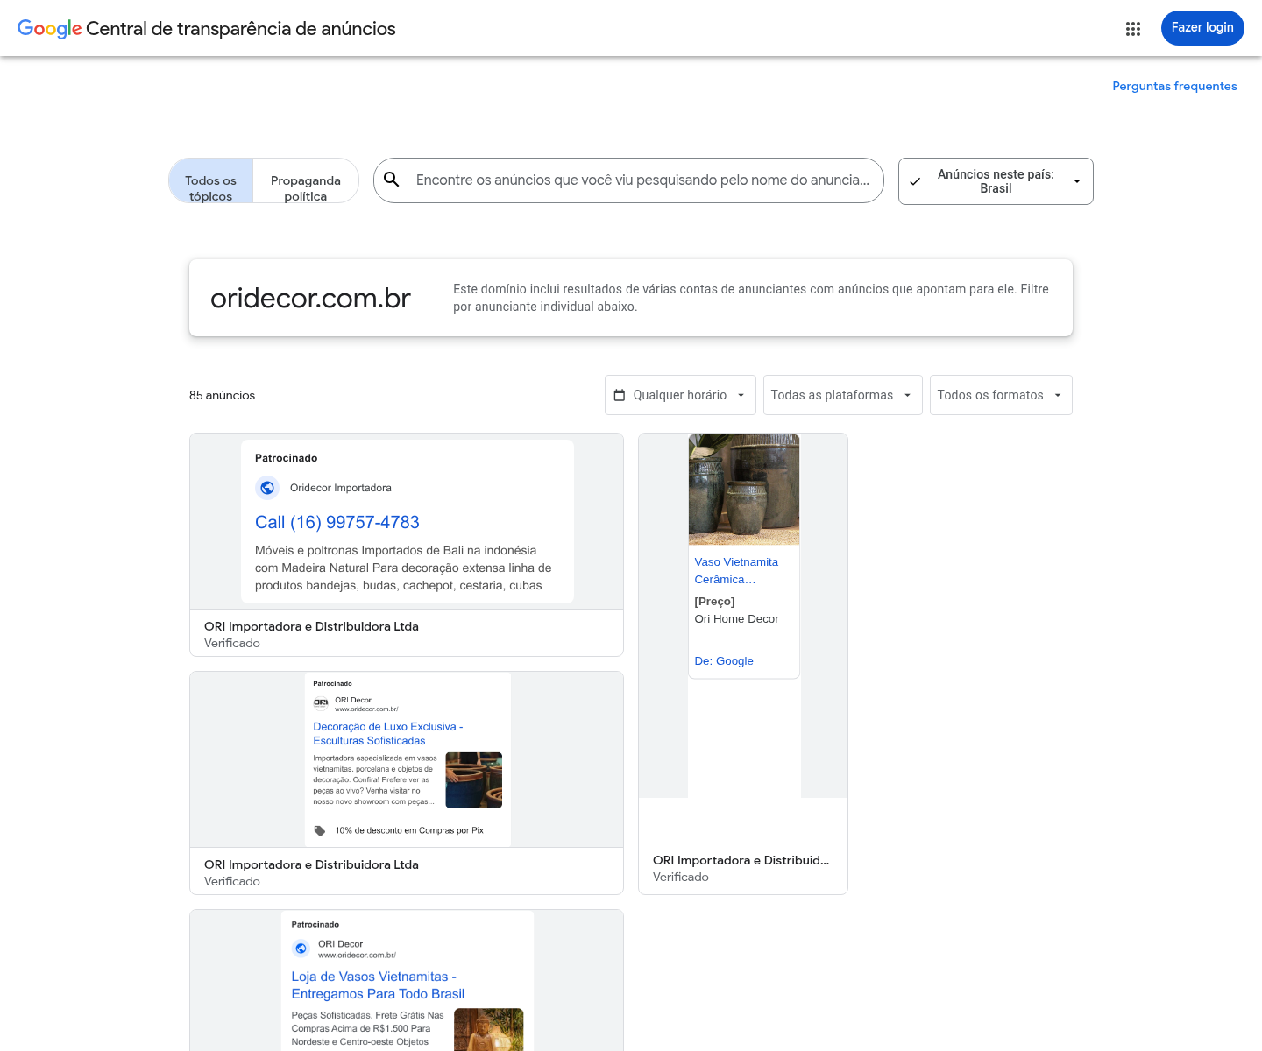Click the oridecor.com.br domain title
Viewport: 1262px width, 1051px height.
[x=310, y=298]
